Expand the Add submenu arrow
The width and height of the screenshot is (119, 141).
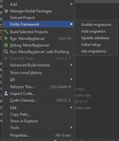click(x=72, y=4)
